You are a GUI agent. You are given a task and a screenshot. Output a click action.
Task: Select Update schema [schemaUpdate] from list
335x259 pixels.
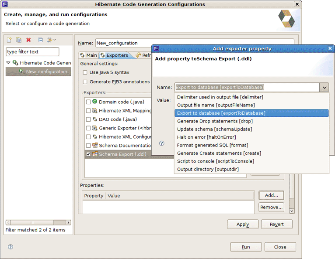point(214,129)
